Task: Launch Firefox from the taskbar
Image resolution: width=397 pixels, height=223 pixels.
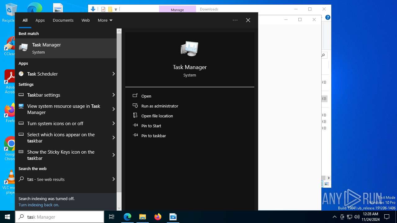Action: pos(158,217)
